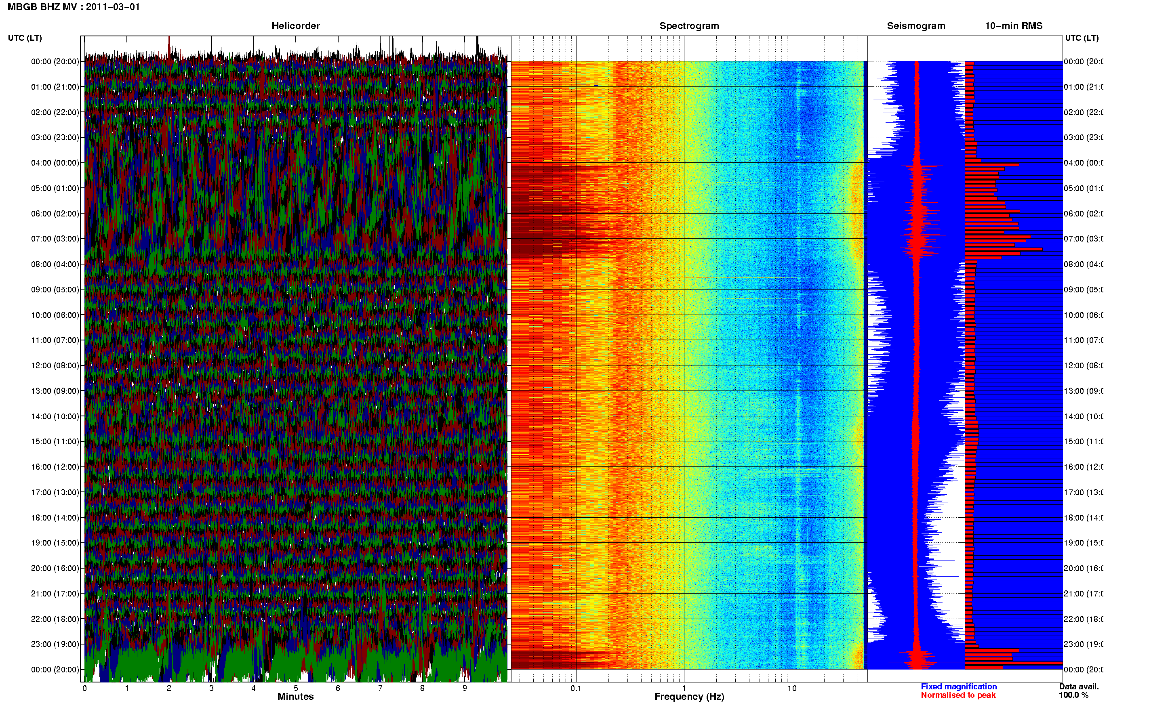Click left axis label "11:00 (07:00)"
This screenshot has height=718, width=1149.
(x=55, y=340)
